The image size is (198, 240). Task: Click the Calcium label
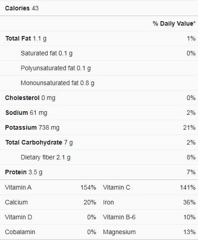point(16,202)
